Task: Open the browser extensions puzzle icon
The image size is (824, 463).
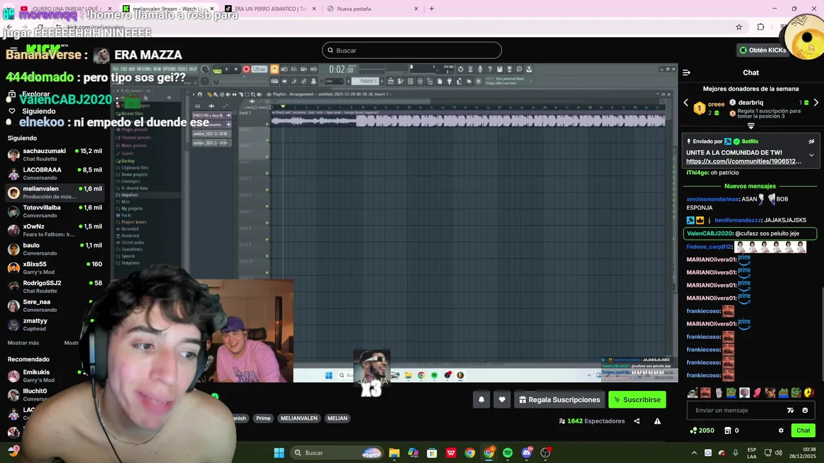Action: point(760,27)
